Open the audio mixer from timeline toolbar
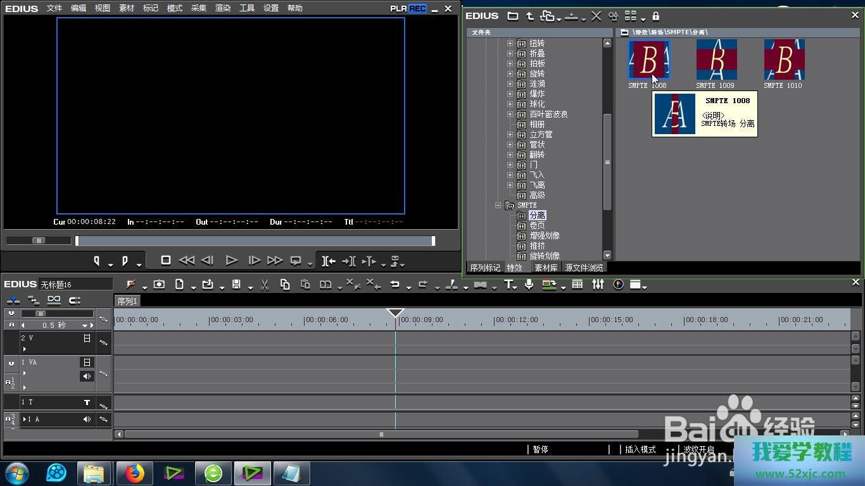Screen dimensions: 865x486 pos(598,285)
